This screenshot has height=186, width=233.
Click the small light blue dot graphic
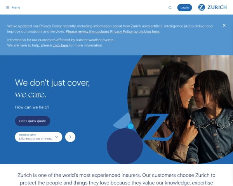[x=130, y=126]
